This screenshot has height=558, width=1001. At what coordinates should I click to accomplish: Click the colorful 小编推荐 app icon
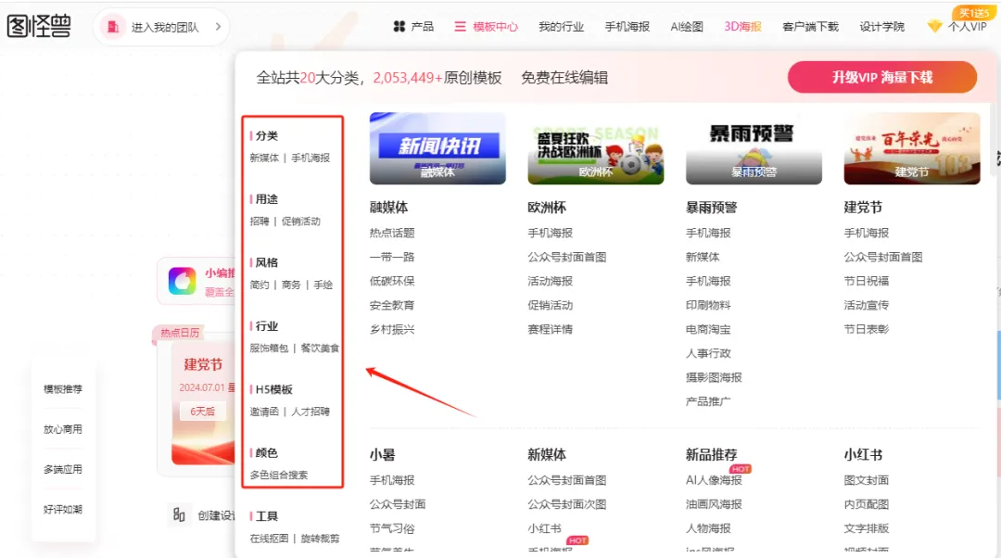click(x=182, y=281)
